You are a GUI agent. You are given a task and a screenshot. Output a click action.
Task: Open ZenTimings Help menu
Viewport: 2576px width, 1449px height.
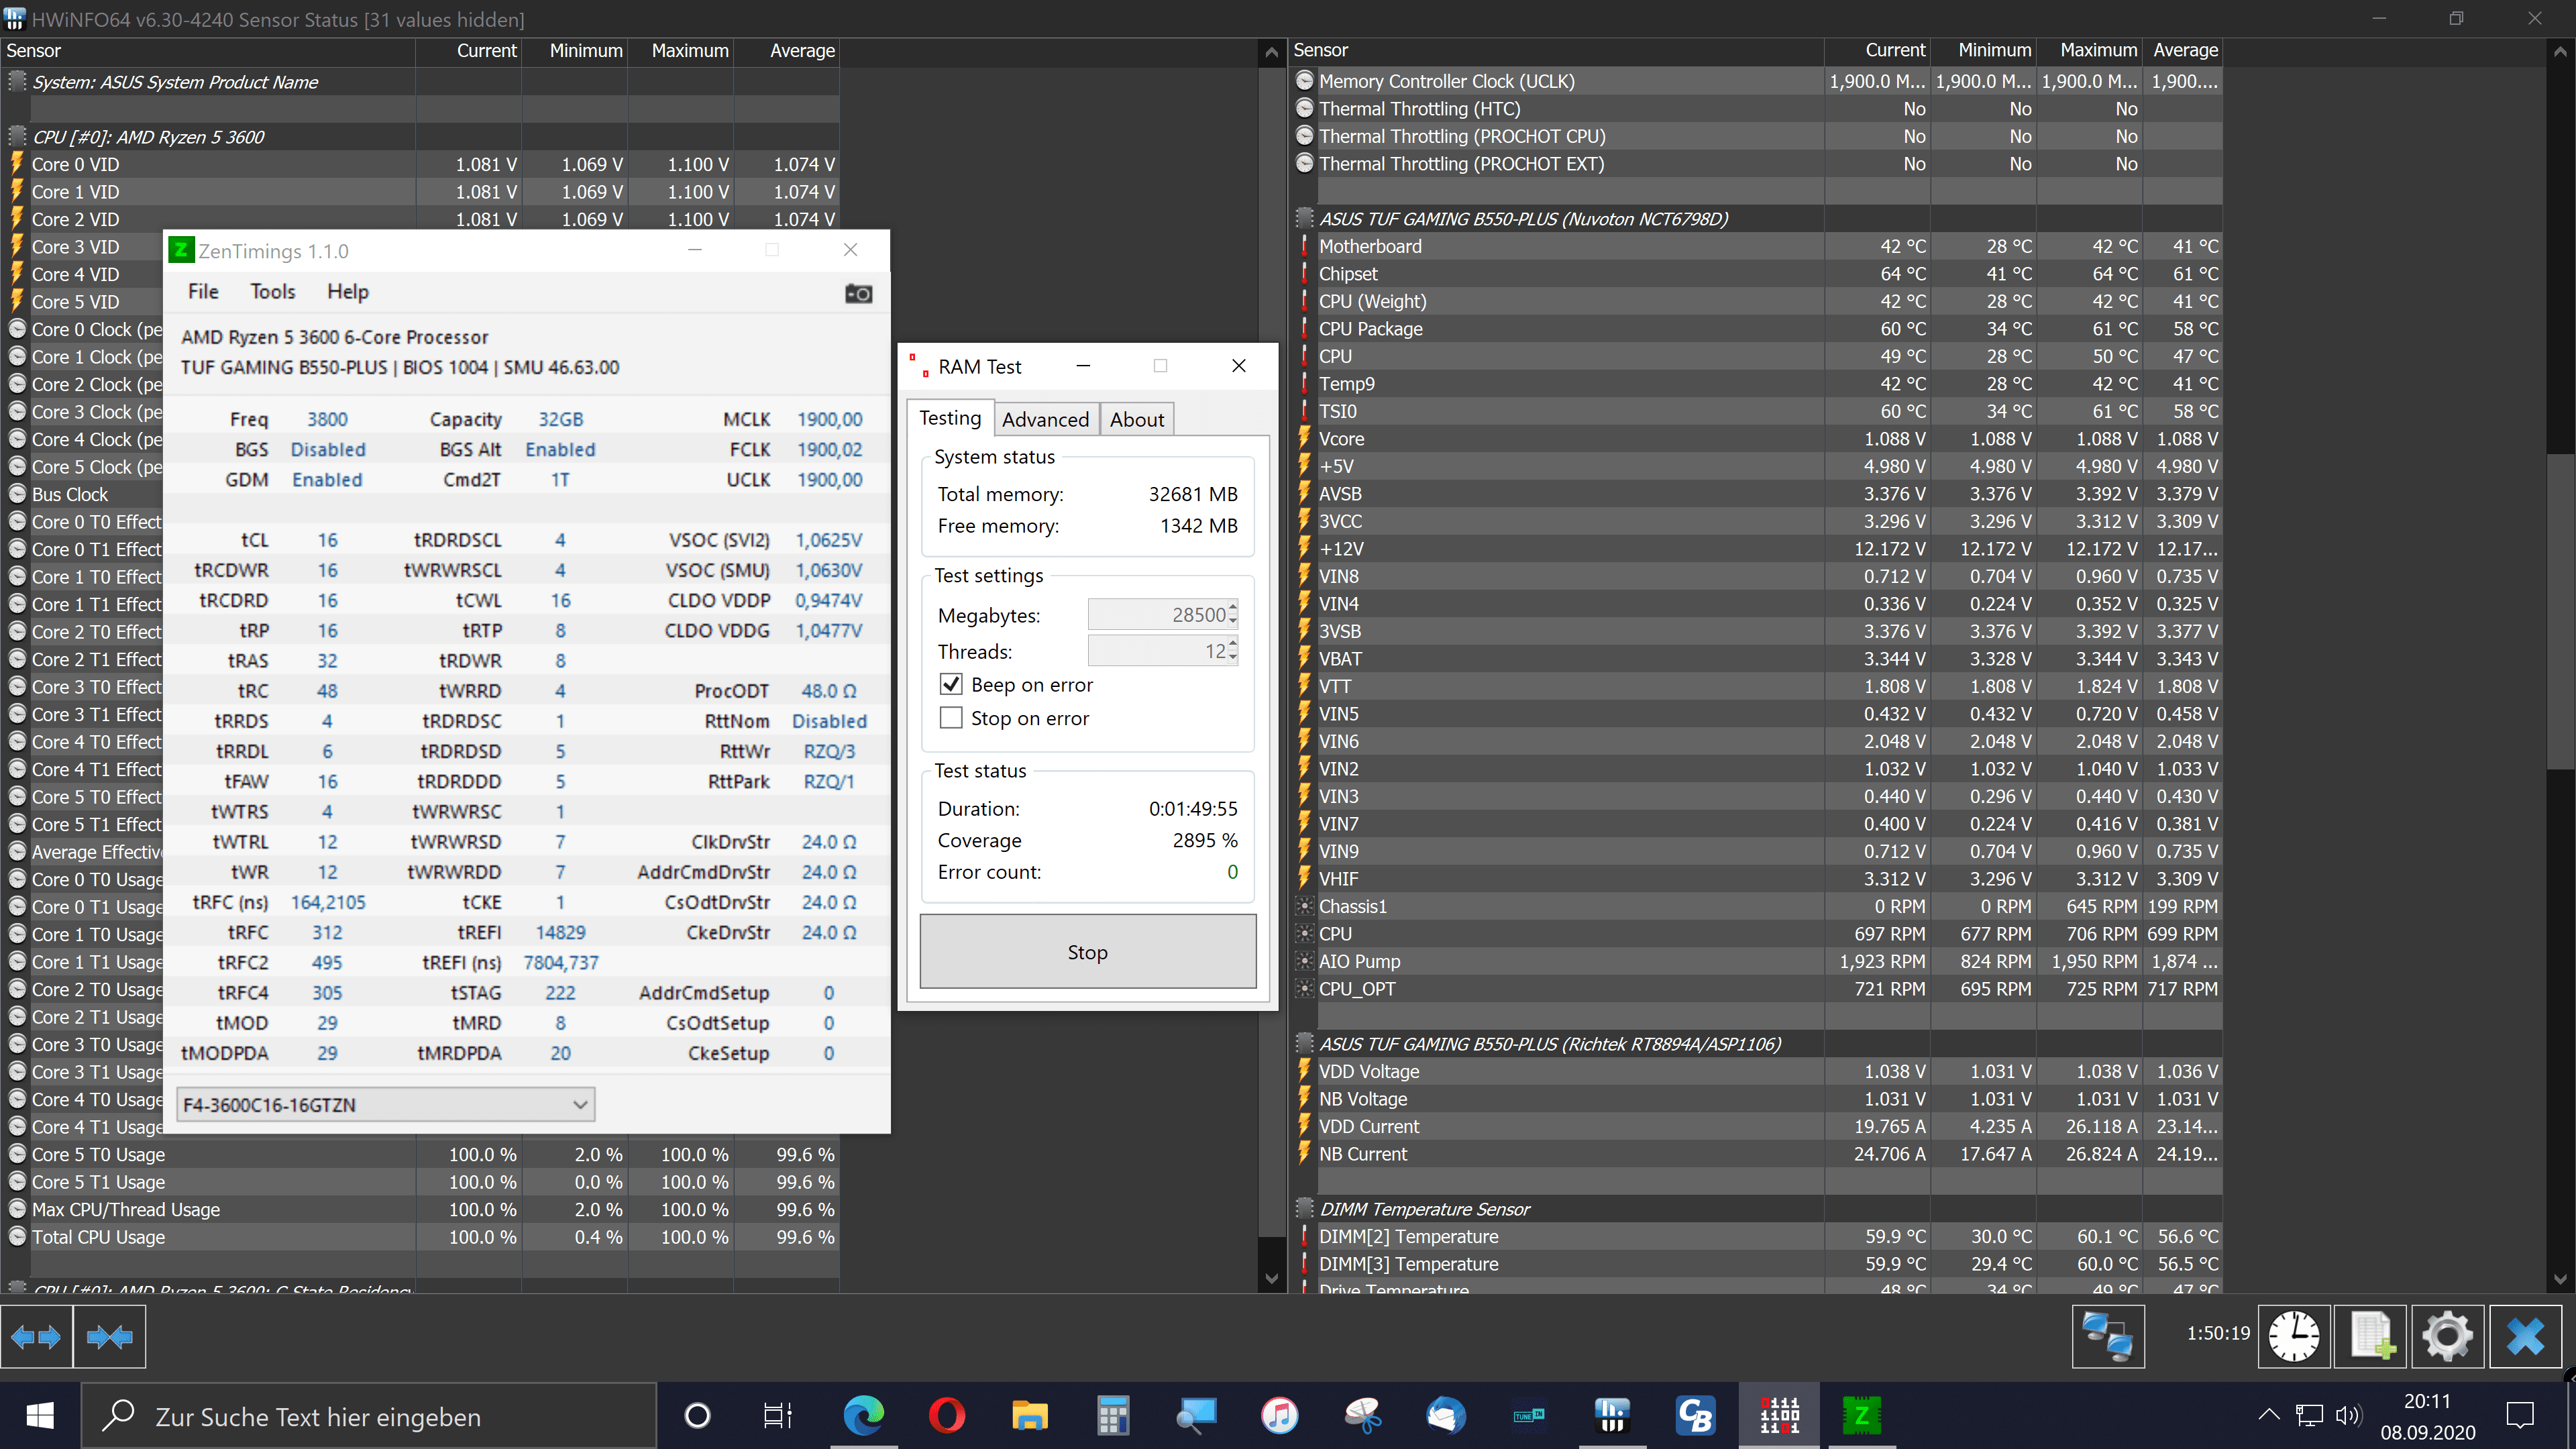(x=348, y=291)
